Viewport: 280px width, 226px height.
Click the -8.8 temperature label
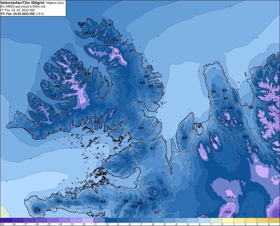click(x=146, y=76)
